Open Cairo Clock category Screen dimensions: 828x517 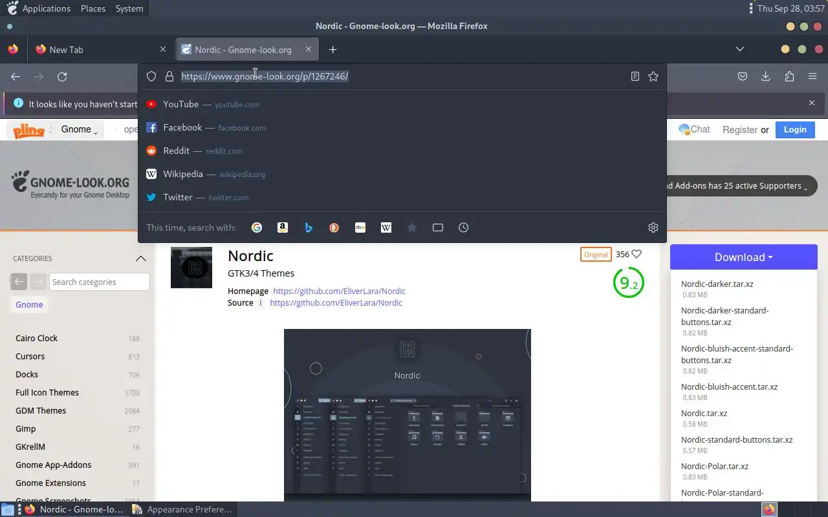coord(36,338)
